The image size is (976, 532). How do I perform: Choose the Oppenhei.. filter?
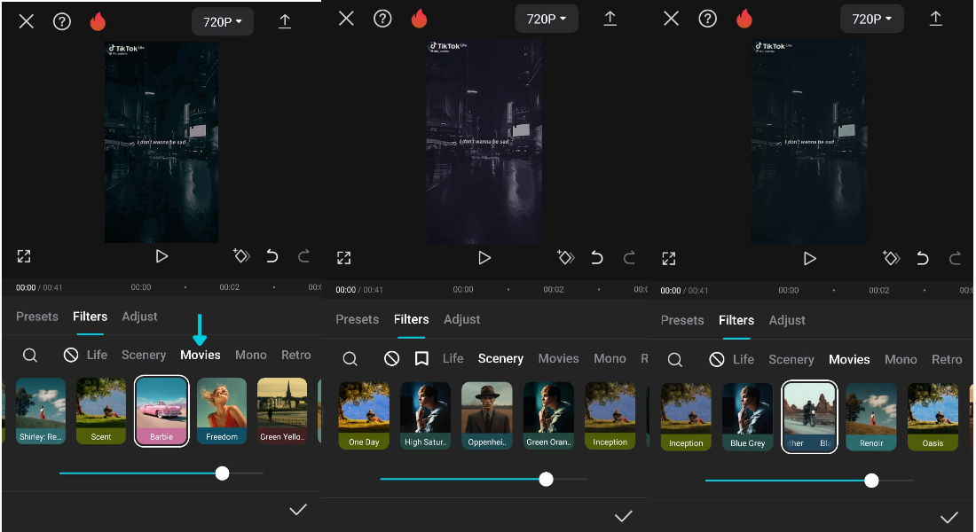pyautogui.click(x=487, y=416)
